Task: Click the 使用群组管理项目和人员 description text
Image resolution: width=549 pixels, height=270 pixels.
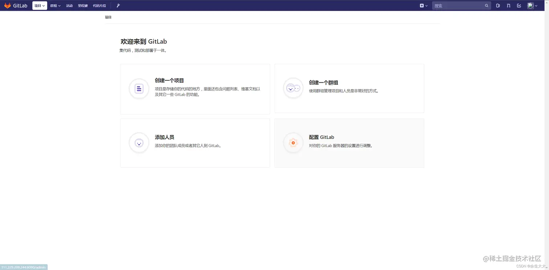Action: [x=344, y=91]
